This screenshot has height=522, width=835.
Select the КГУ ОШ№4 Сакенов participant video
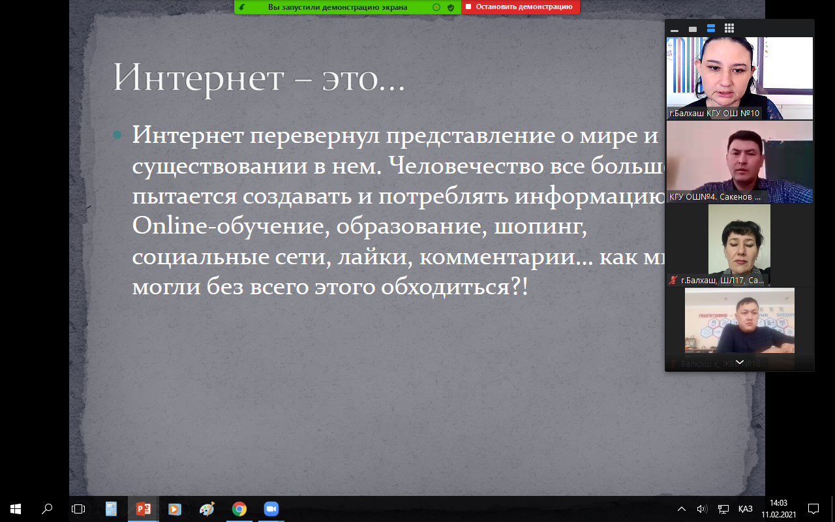pos(739,161)
